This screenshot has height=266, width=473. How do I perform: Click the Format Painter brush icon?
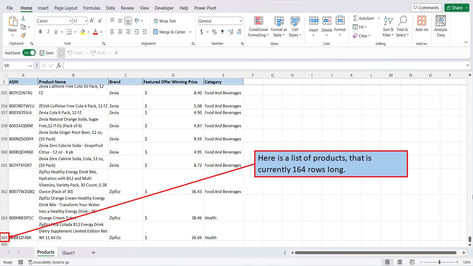23,35
